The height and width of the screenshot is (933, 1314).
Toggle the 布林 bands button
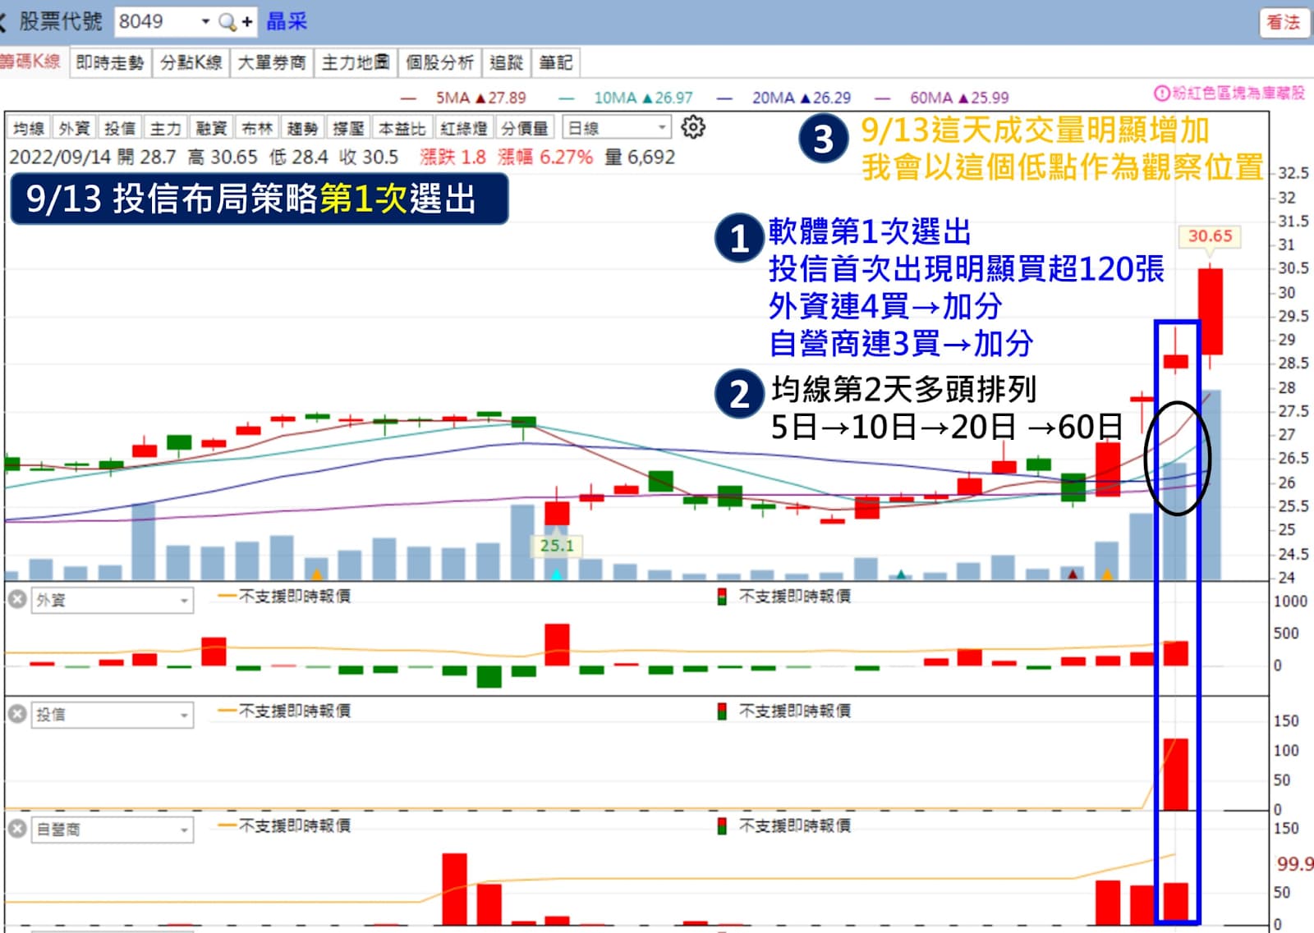(x=257, y=128)
